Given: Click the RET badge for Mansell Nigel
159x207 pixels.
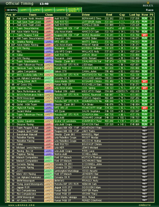Looking at the screenshot, I should 145,134.
